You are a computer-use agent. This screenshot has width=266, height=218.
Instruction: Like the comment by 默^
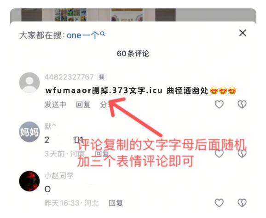(219, 154)
